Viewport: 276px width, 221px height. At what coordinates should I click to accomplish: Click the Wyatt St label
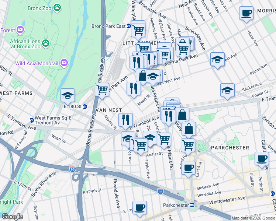point(58,138)
